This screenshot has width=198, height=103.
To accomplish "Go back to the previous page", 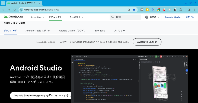I will click(x=4, y=10).
